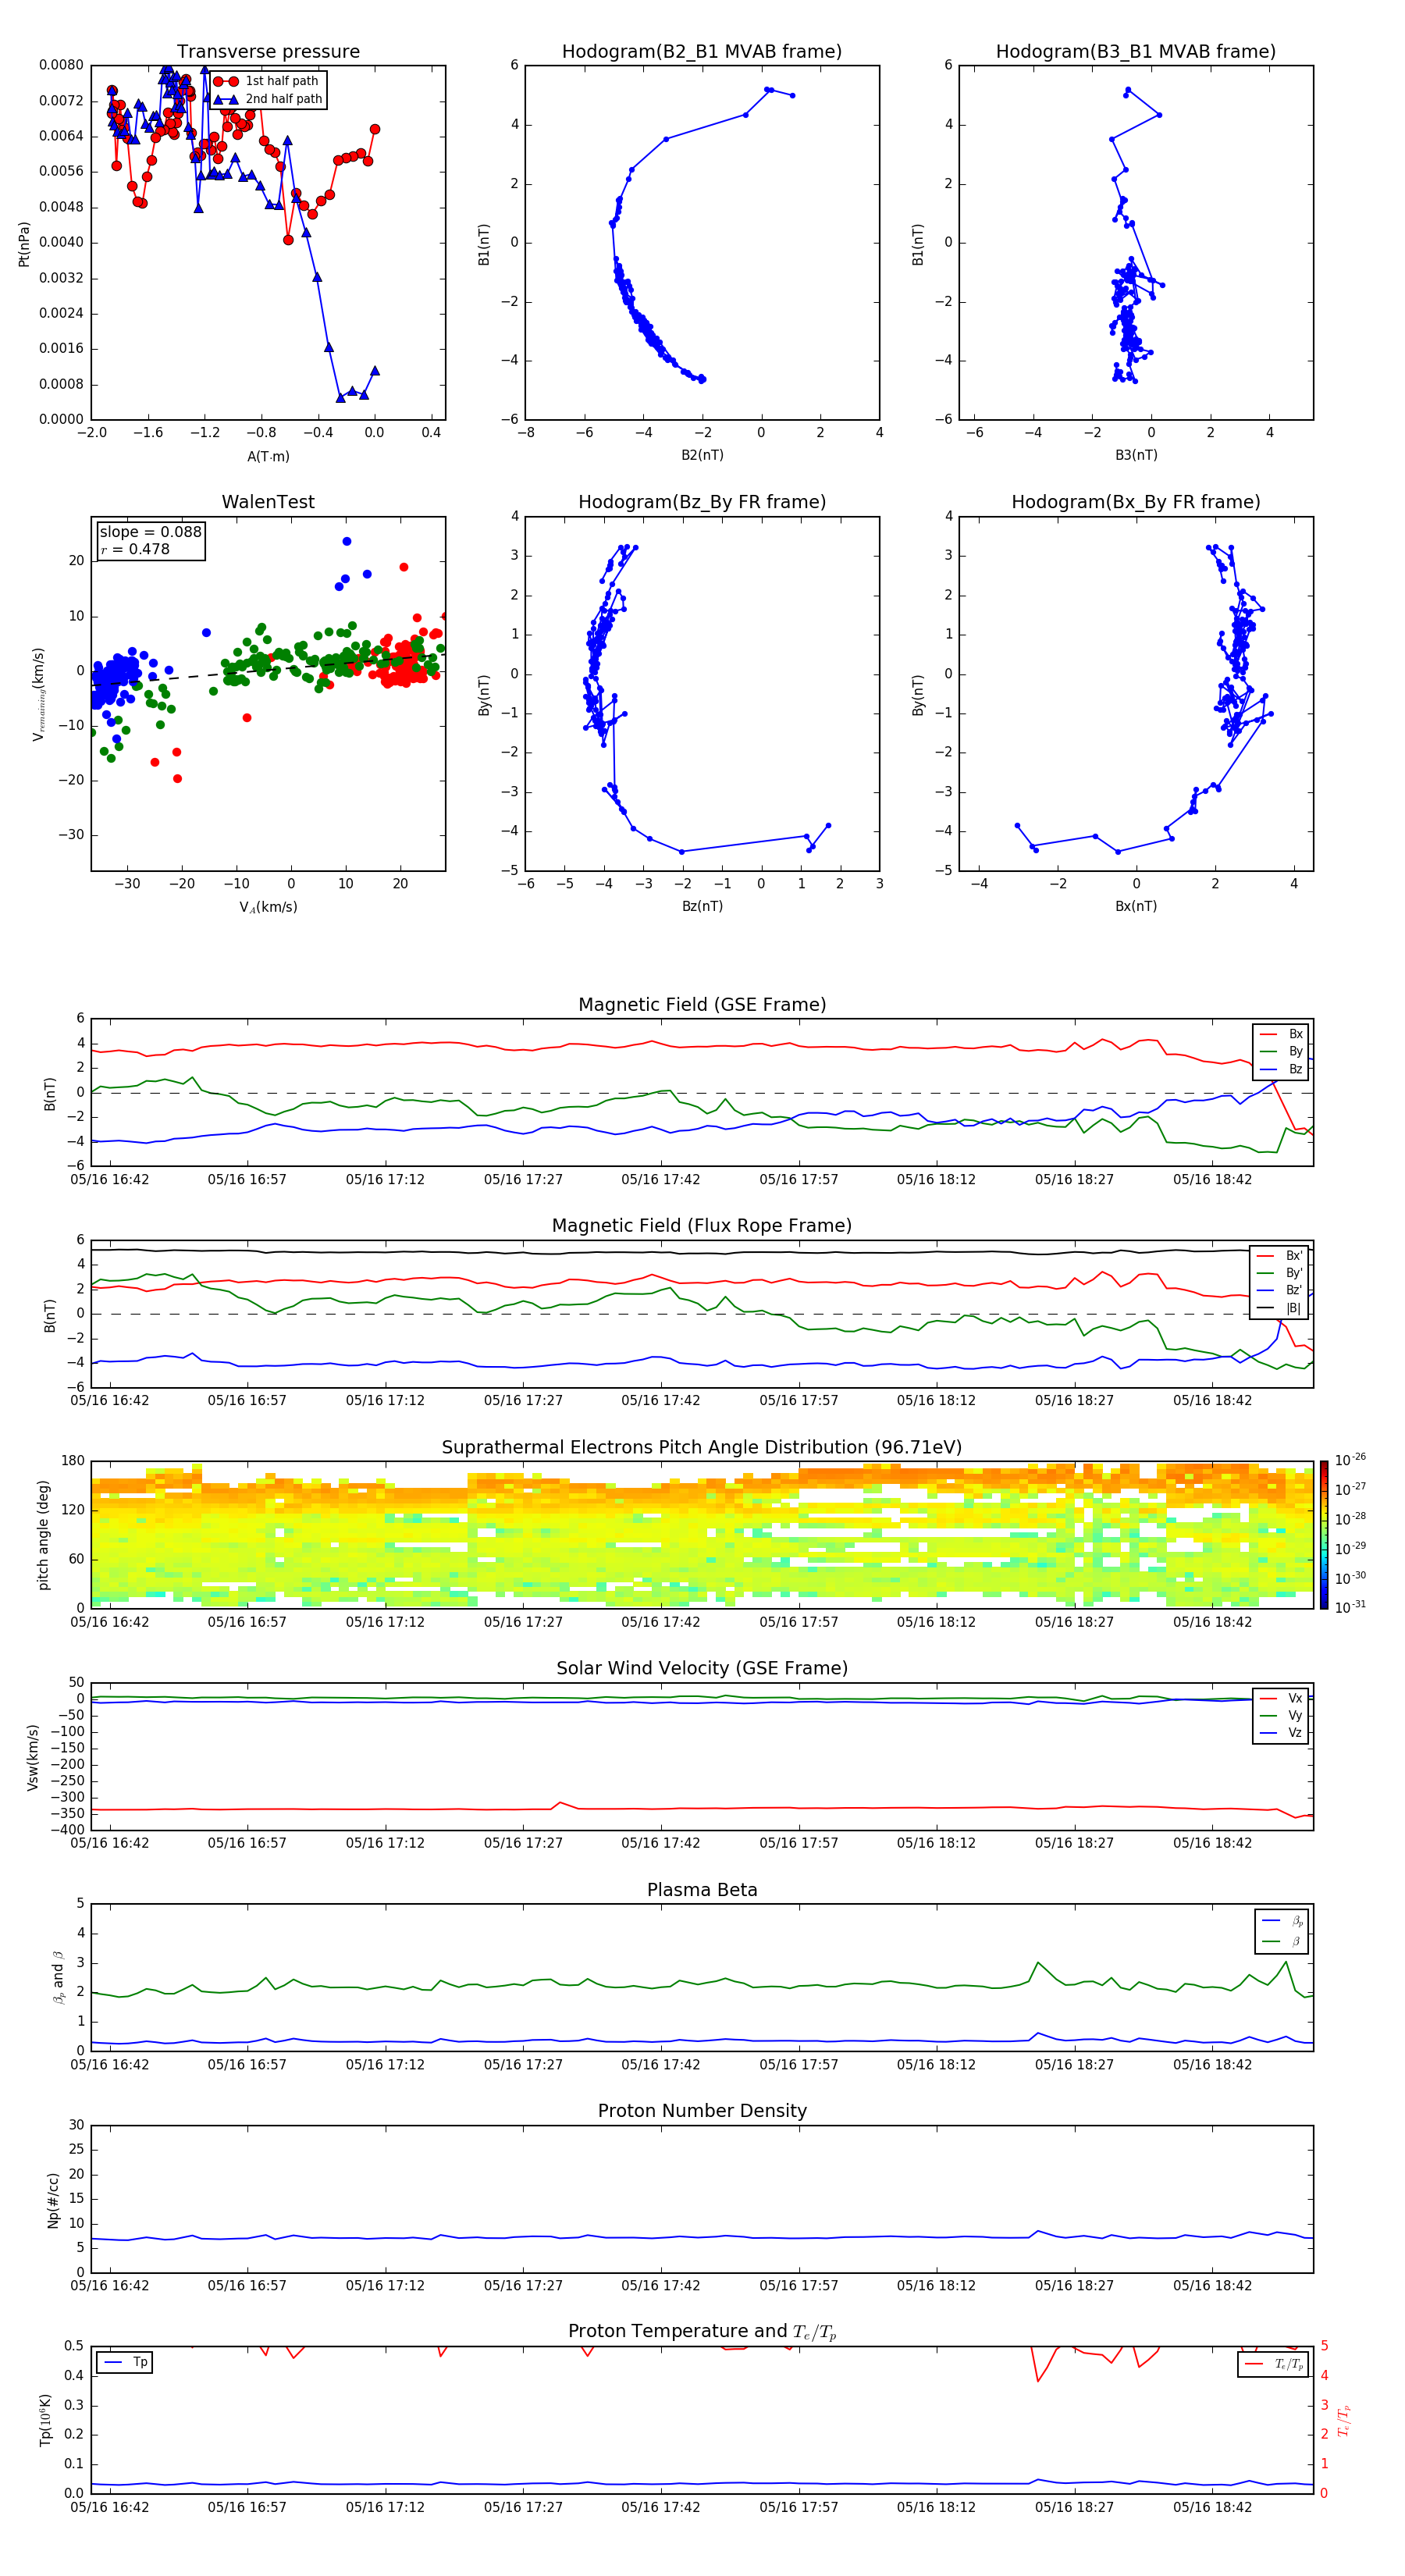Click the 'V_A(km/s)' x-axis label
1405x2576 pixels.
268,907
